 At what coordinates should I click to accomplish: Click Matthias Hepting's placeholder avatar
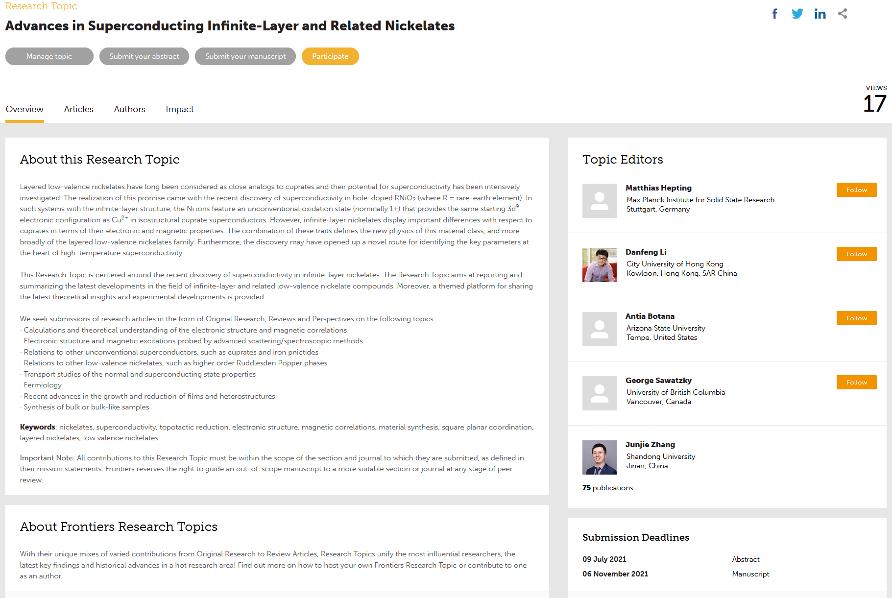[599, 201]
